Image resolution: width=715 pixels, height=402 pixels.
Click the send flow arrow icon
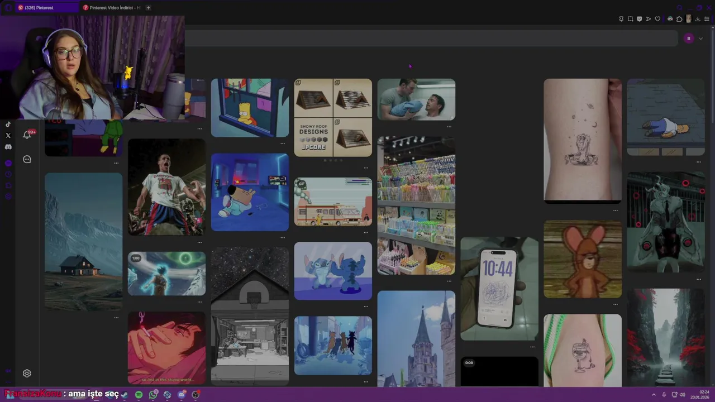pyautogui.click(x=649, y=19)
